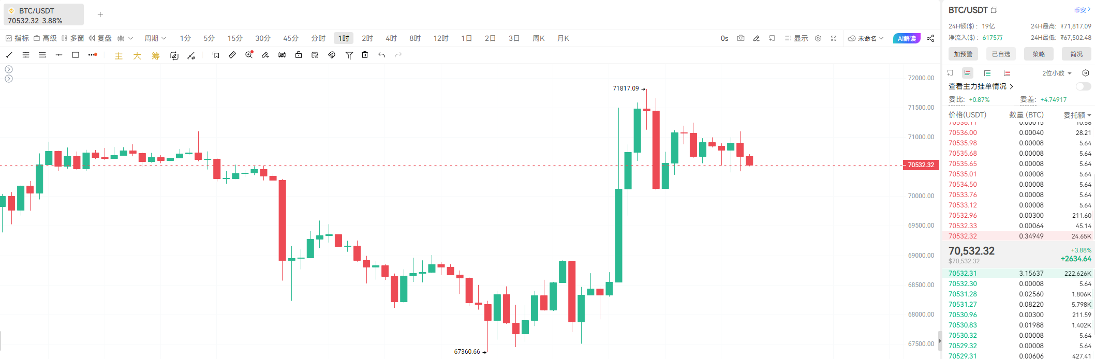Select the rectangle drawing tool
Screen dimensions: 1095x359
click(x=76, y=55)
